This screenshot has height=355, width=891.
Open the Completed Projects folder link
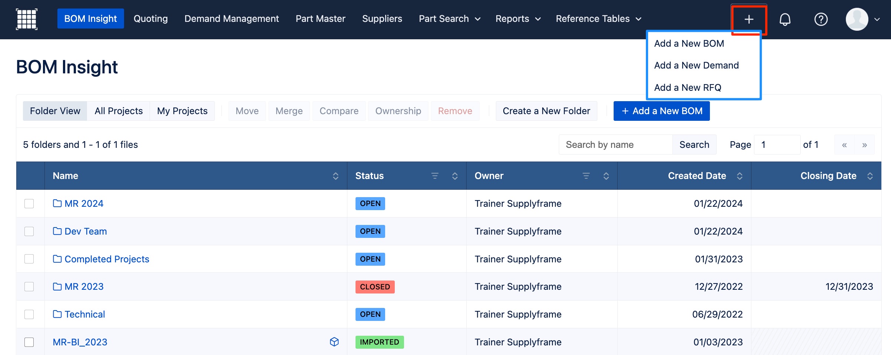107,259
